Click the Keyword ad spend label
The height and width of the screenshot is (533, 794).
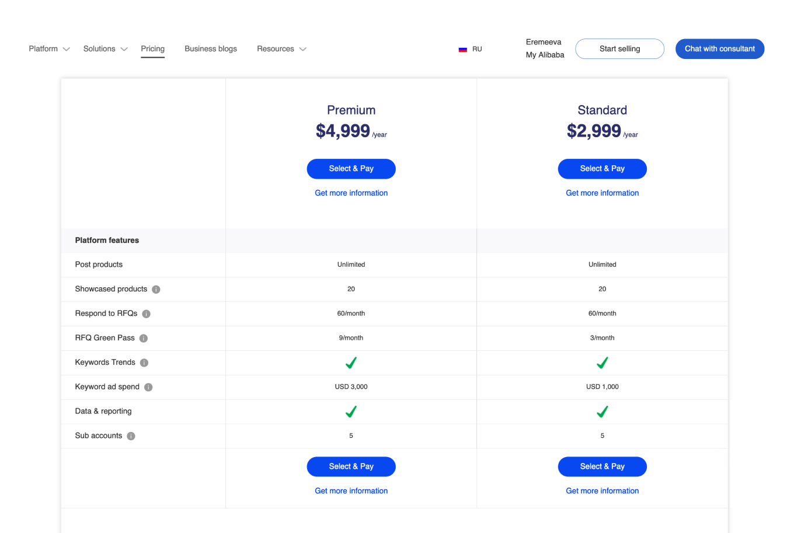click(x=107, y=387)
